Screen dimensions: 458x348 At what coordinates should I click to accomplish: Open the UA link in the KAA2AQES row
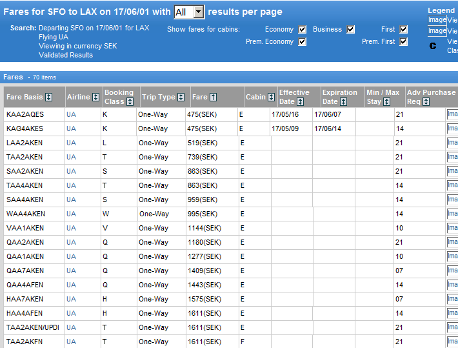(71, 114)
